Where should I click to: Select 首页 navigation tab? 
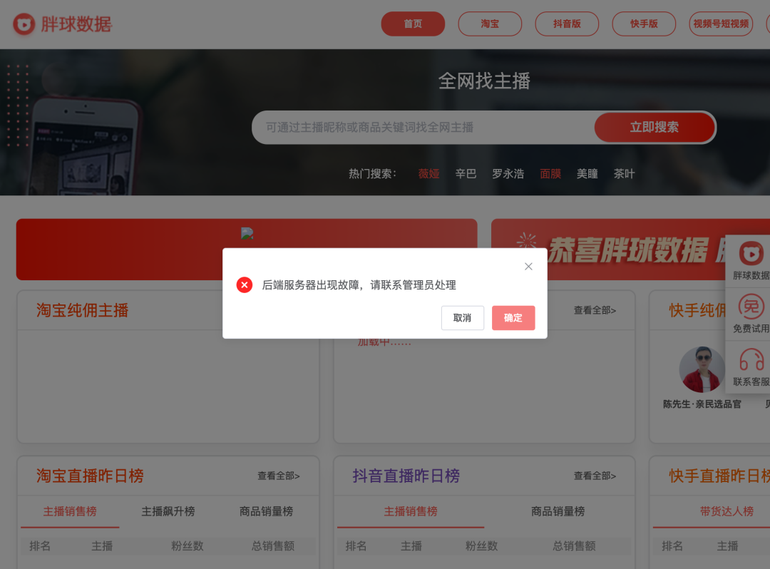point(413,24)
